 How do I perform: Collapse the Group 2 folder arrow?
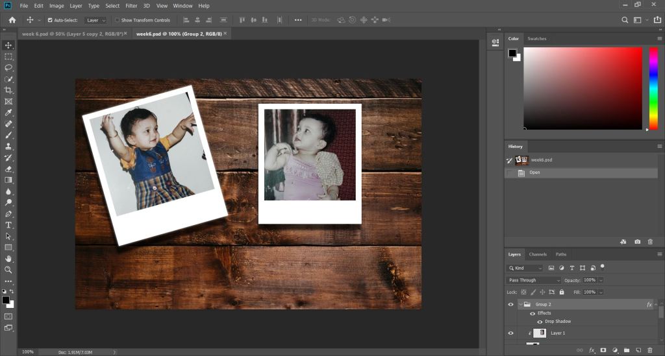(x=520, y=304)
